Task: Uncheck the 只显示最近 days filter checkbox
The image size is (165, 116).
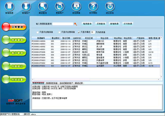Action: (79, 32)
